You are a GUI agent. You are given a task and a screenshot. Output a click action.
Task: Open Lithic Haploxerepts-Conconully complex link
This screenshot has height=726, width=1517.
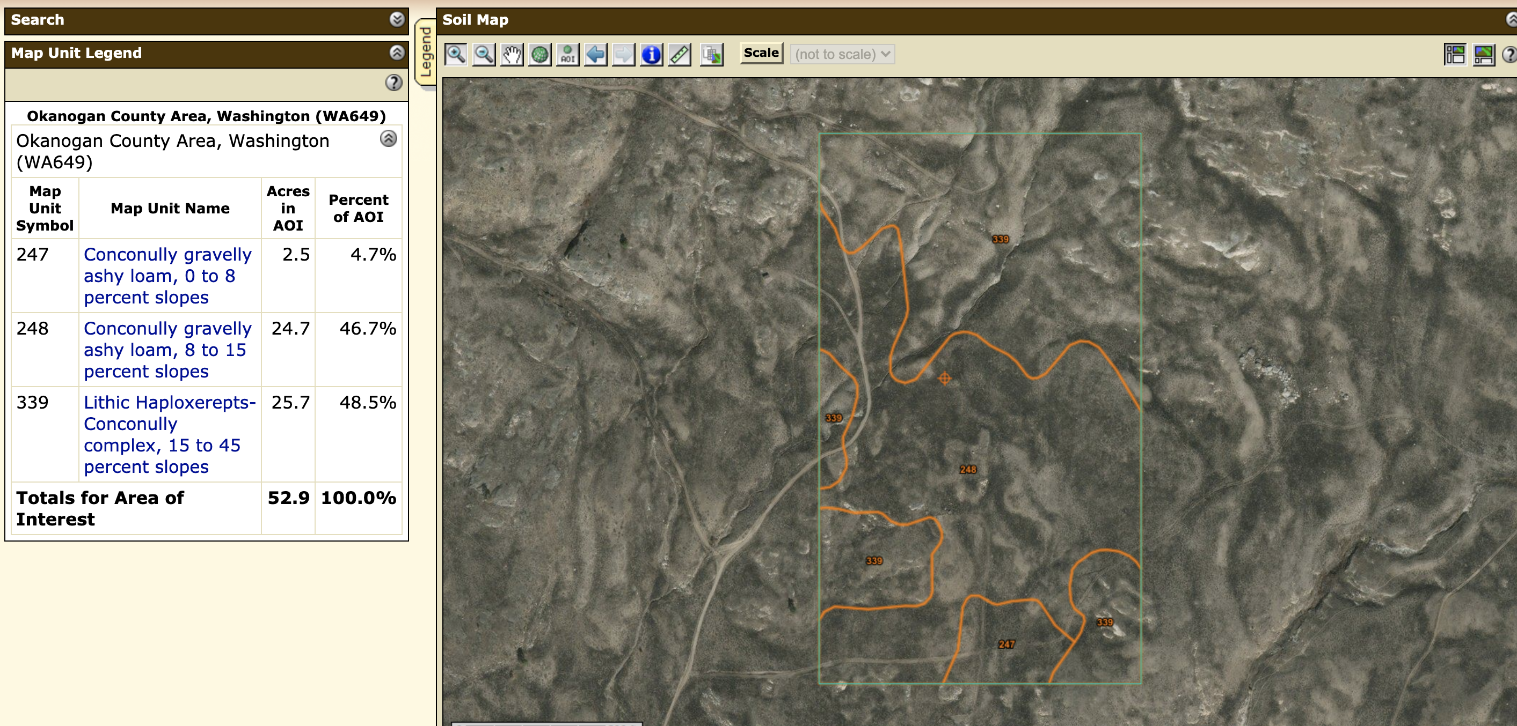point(169,434)
